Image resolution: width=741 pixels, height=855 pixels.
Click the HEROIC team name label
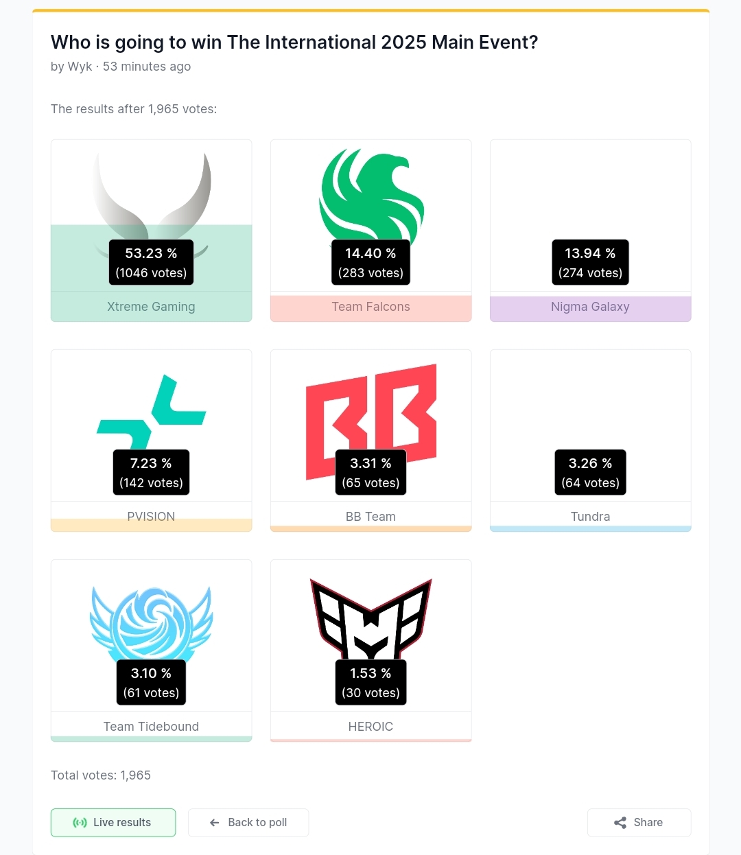[371, 727]
